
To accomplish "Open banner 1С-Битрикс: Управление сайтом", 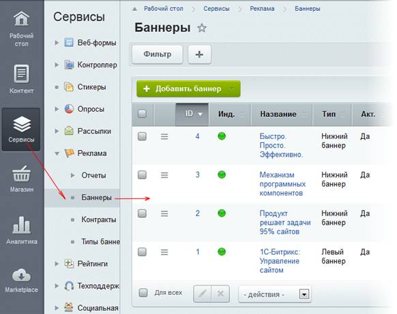I will 280,261.
